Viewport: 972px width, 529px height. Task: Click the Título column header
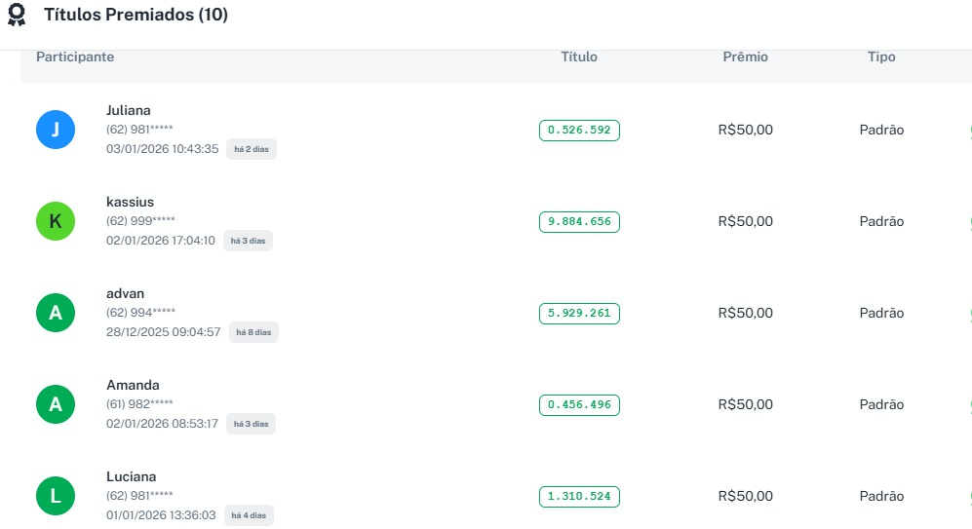[579, 57]
